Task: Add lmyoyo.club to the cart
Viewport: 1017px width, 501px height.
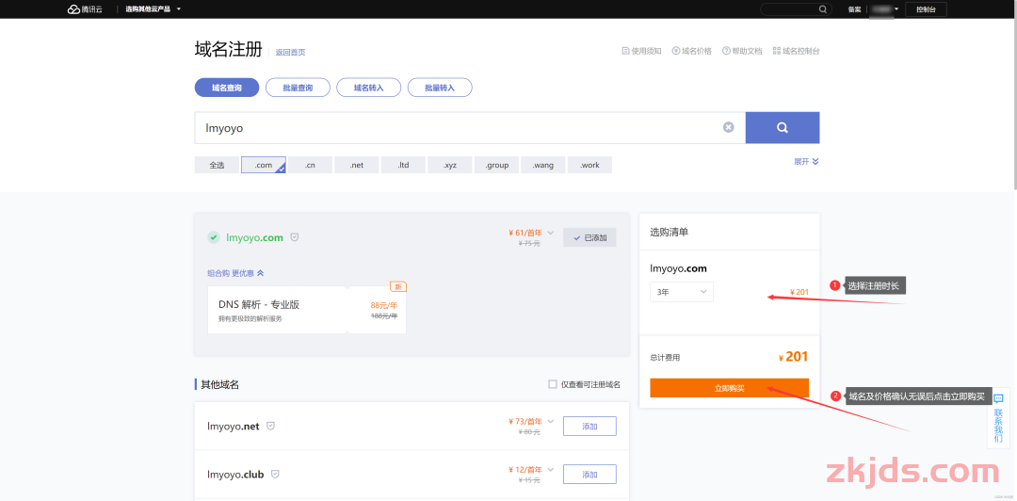Action: coord(589,475)
